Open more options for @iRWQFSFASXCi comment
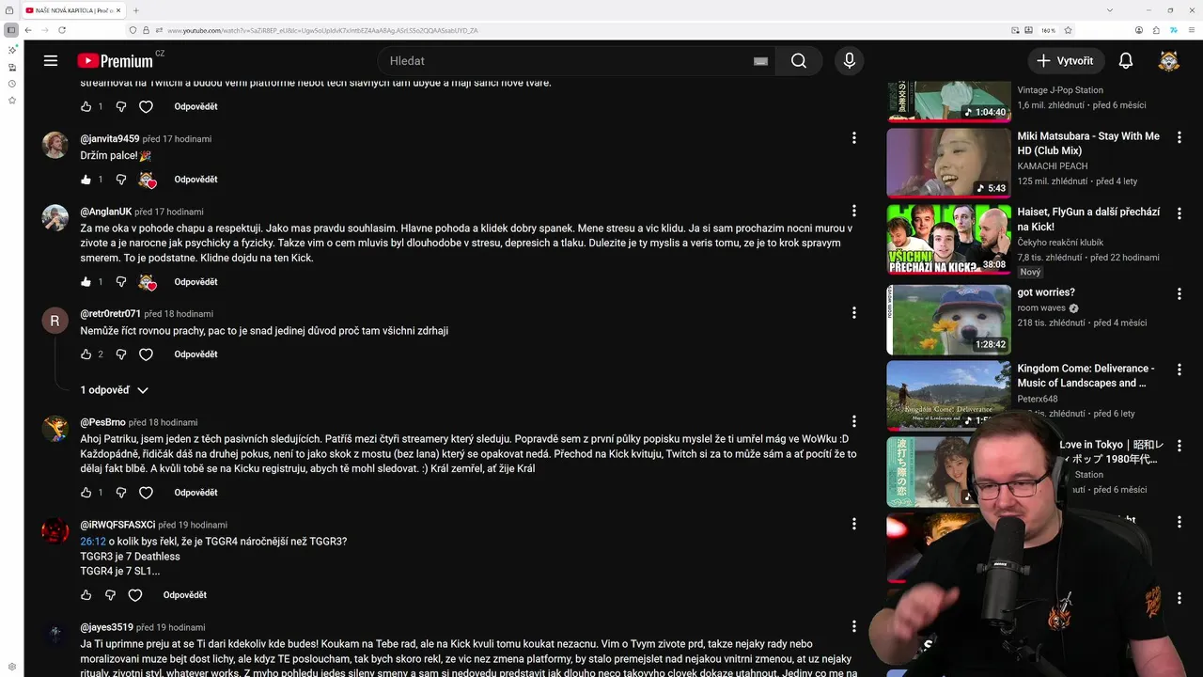Screen dimensions: 1203x677 click(x=854, y=524)
